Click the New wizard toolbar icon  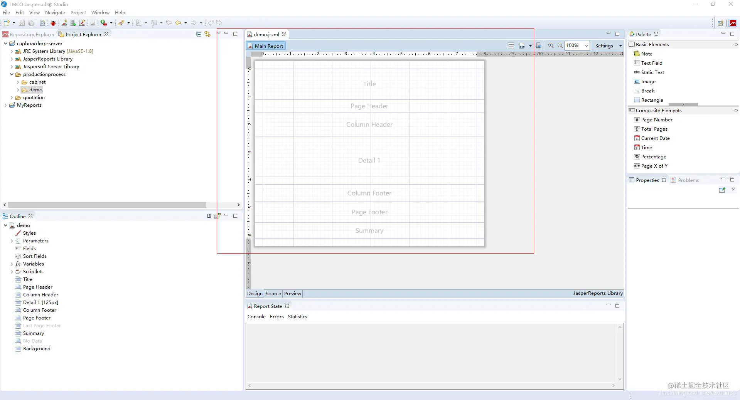[x=7, y=23]
